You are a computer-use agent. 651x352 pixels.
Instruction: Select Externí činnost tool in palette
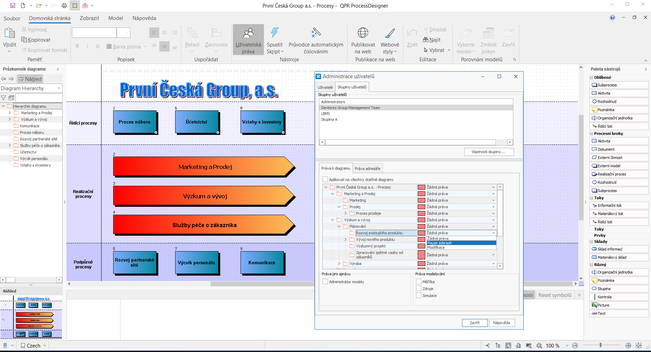pos(619,158)
